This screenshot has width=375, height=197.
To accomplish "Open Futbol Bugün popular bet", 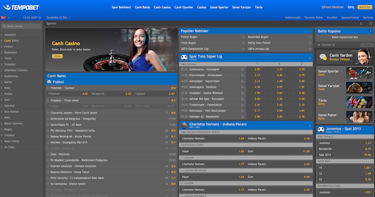I will pos(212,37).
